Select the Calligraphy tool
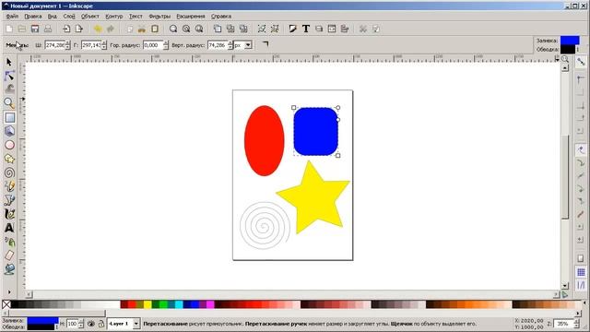 pyautogui.click(x=9, y=214)
